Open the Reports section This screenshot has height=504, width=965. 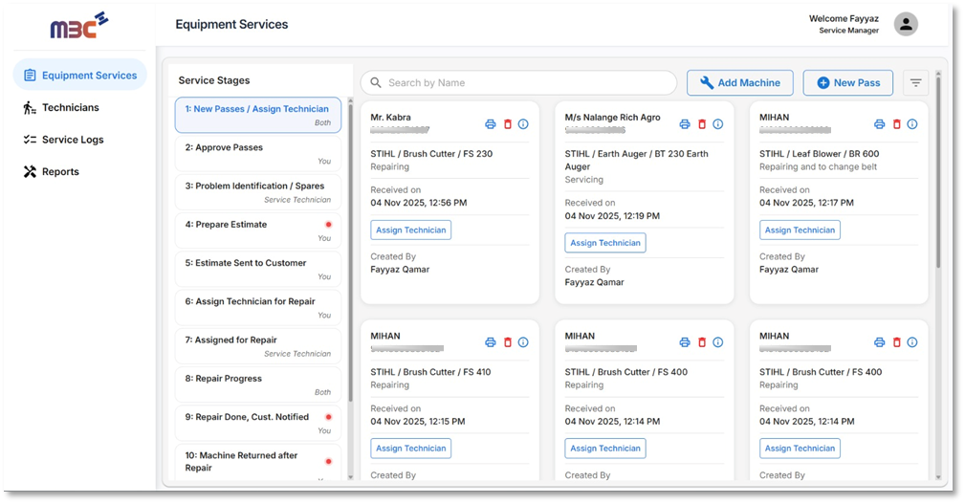60,172
